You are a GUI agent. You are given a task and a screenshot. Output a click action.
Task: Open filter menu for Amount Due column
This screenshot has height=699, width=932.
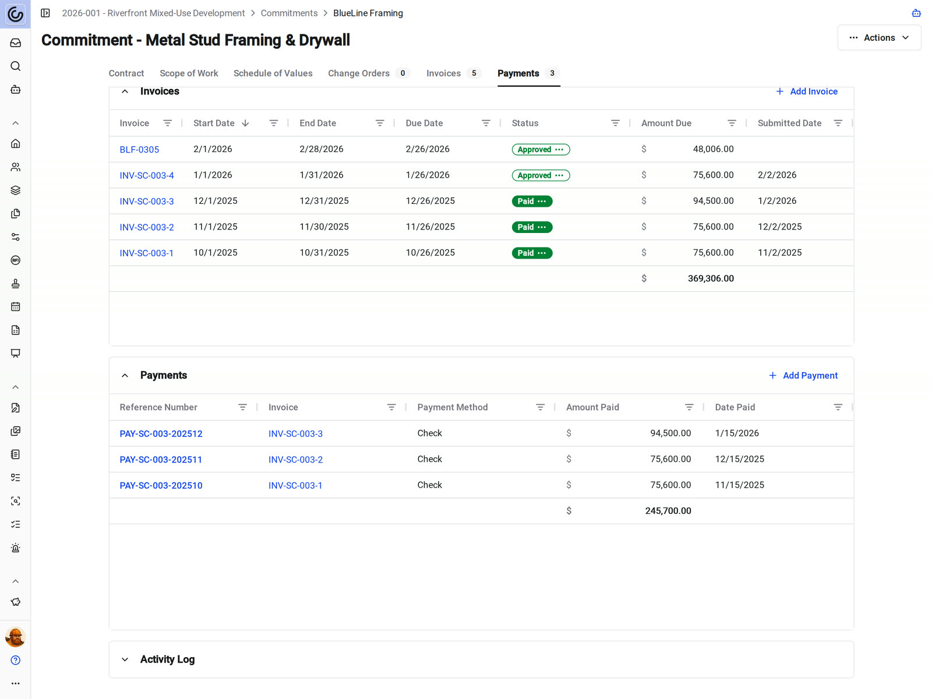click(x=732, y=123)
